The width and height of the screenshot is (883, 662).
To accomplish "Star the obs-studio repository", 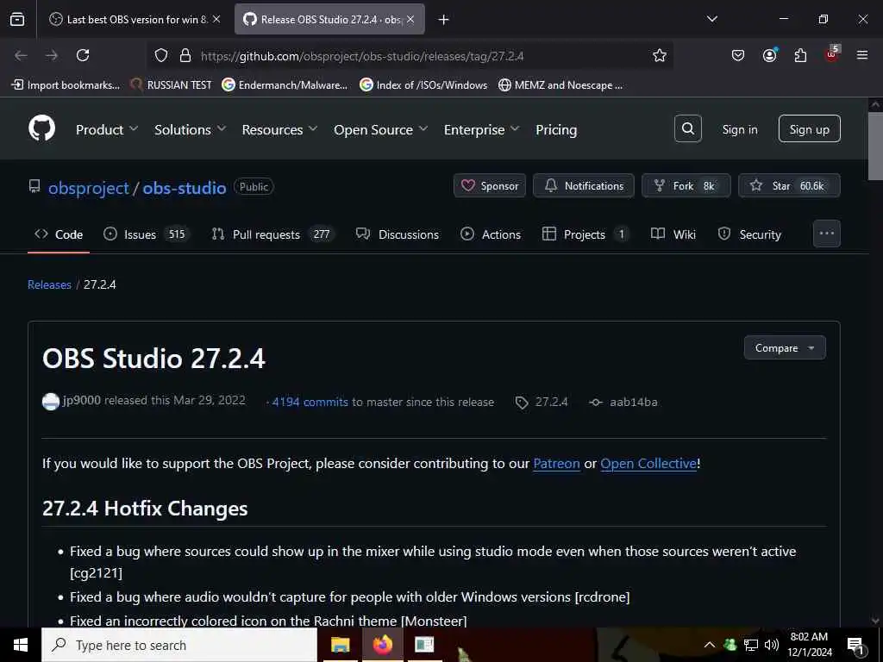I will pyautogui.click(x=789, y=186).
